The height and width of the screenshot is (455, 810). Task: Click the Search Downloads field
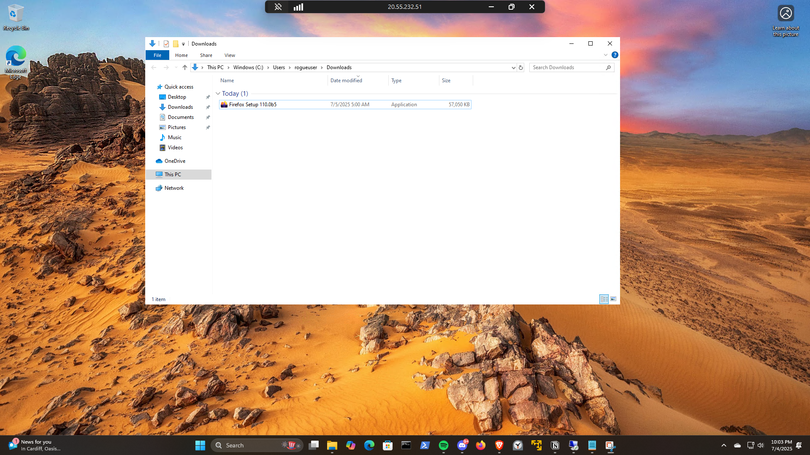567,67
